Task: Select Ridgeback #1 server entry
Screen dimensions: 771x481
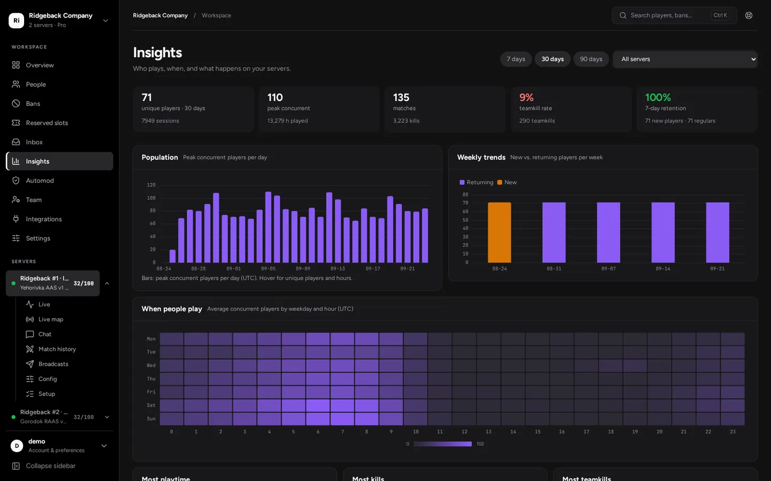Action: pyautogui.click(x=53, y=283)
